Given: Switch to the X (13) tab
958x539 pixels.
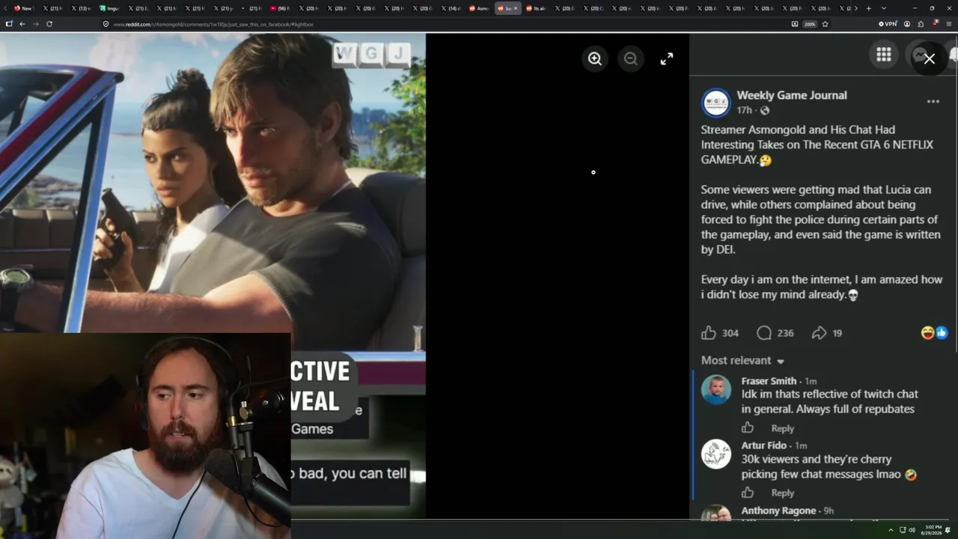Looking at the screenshot, I should point(82,8).
